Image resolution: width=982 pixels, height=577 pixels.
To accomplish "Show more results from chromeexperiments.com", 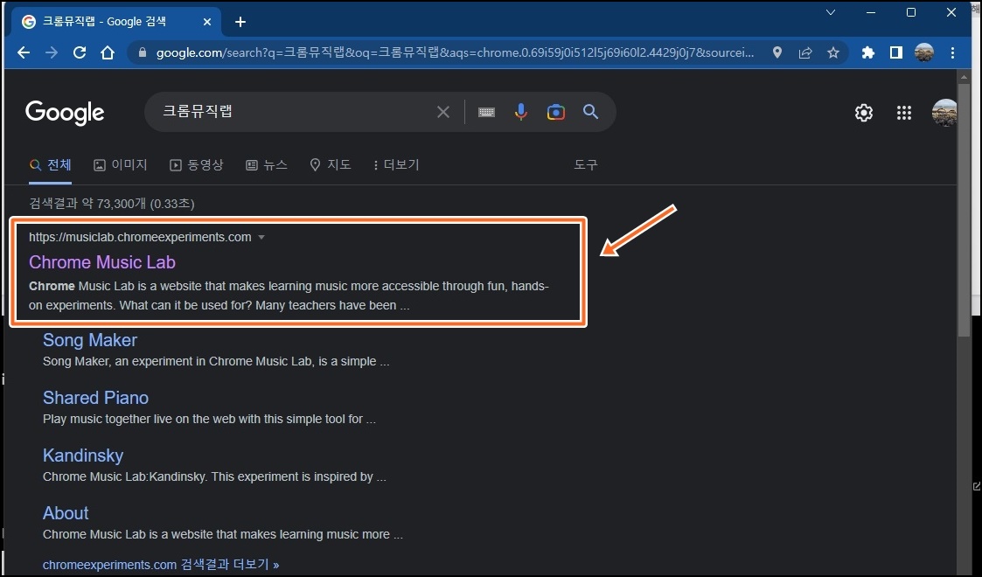I will pos(161,565).
